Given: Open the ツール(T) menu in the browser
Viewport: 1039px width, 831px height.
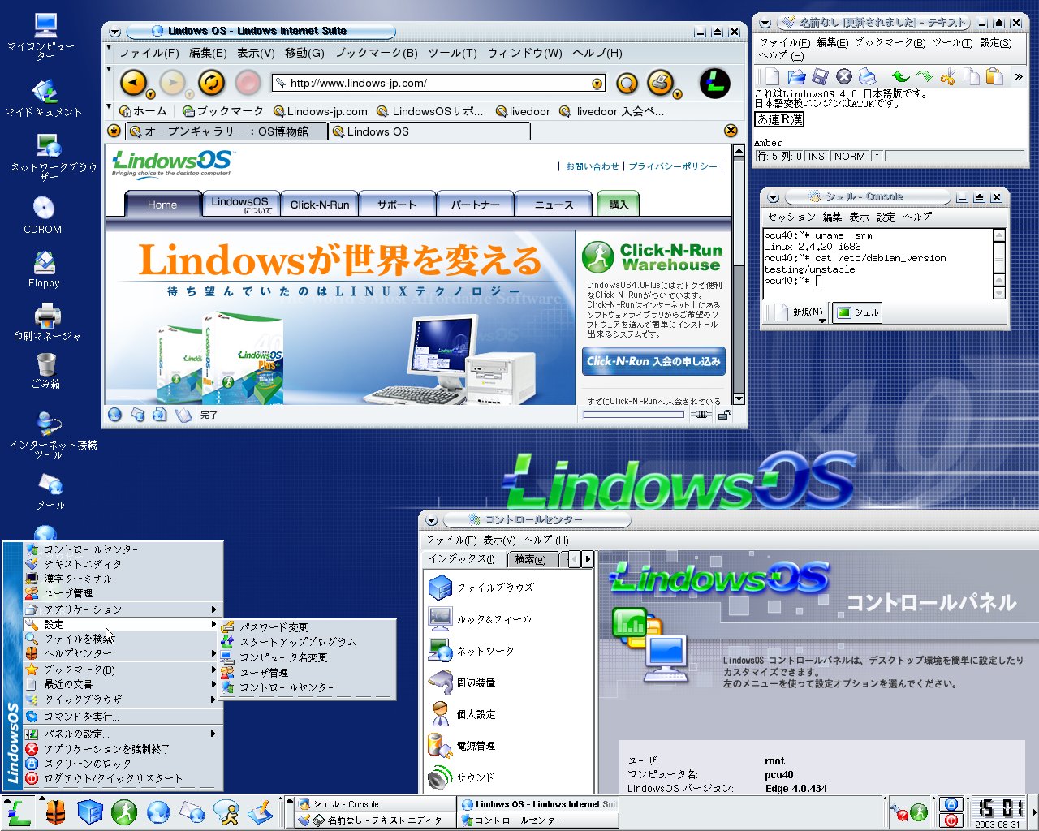Looking at the screenshot, I should [452, 53].
